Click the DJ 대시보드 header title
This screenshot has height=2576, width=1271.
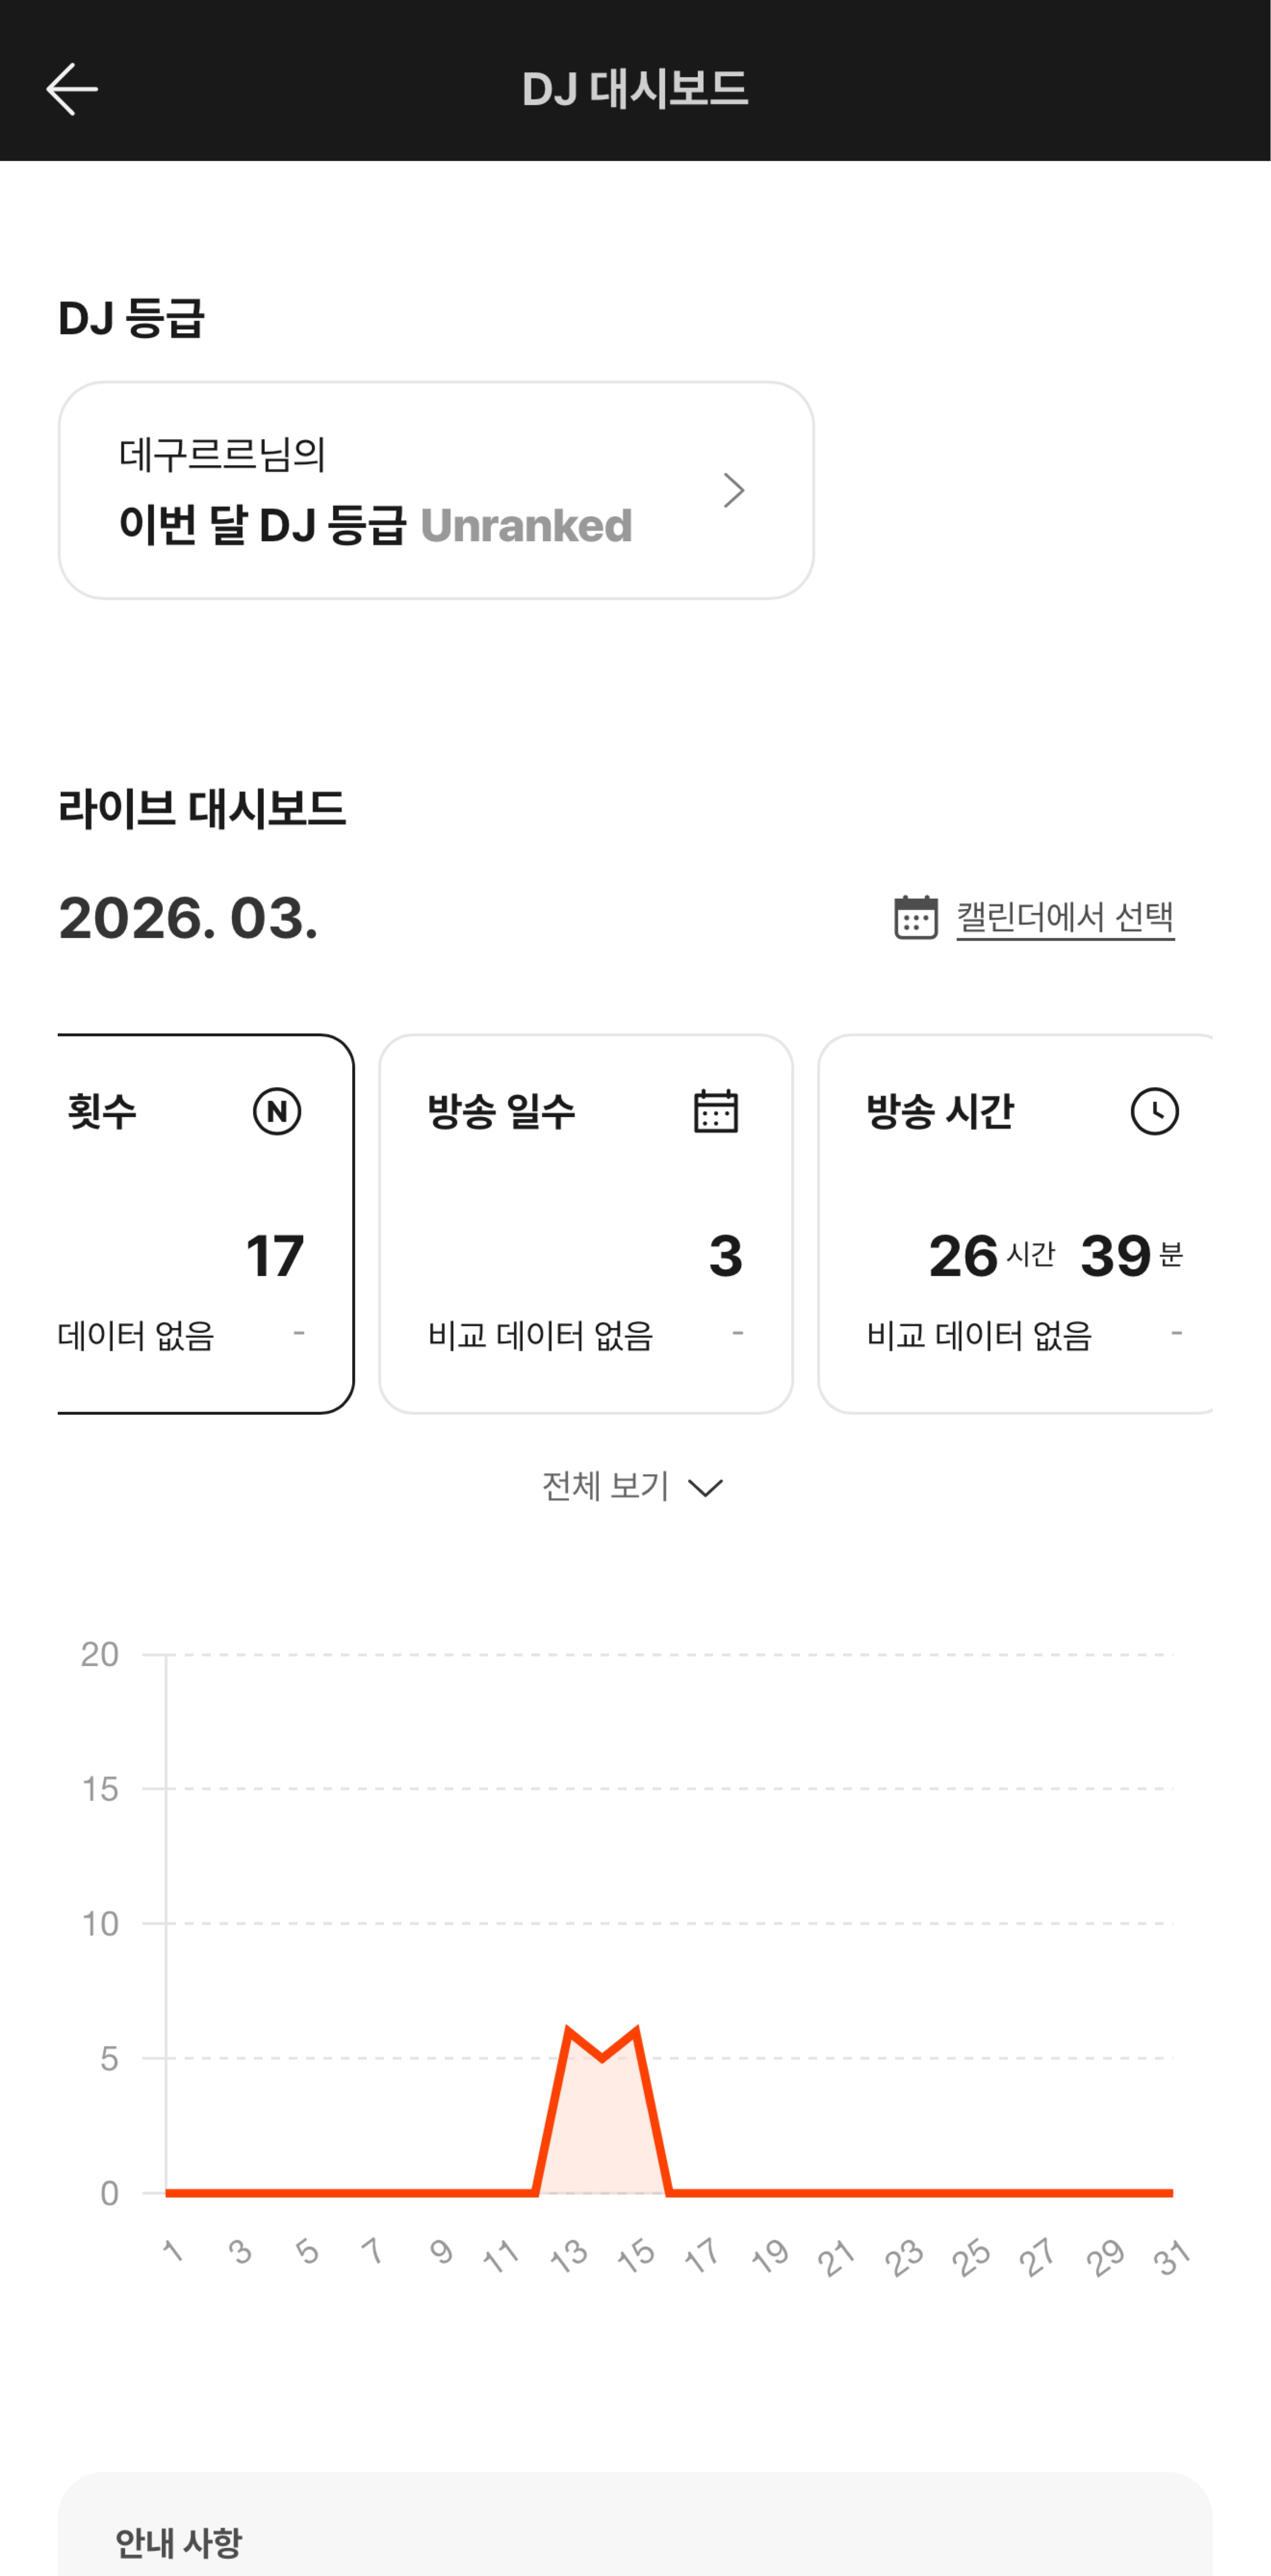635,89
